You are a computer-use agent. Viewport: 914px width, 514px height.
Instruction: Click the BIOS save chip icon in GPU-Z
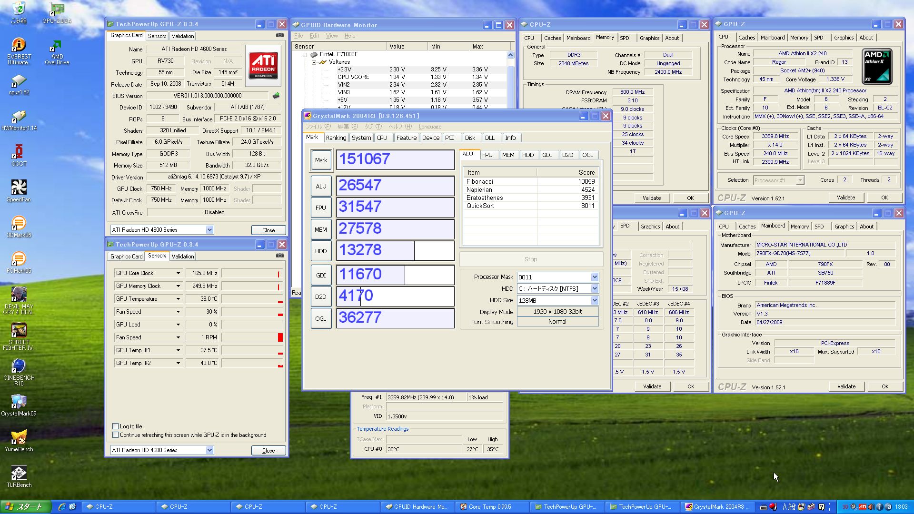tap(276, 96)
